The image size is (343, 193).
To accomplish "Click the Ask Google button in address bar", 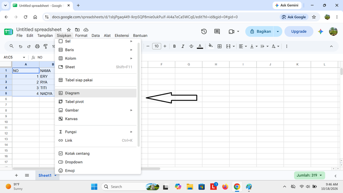I will 294,17.
